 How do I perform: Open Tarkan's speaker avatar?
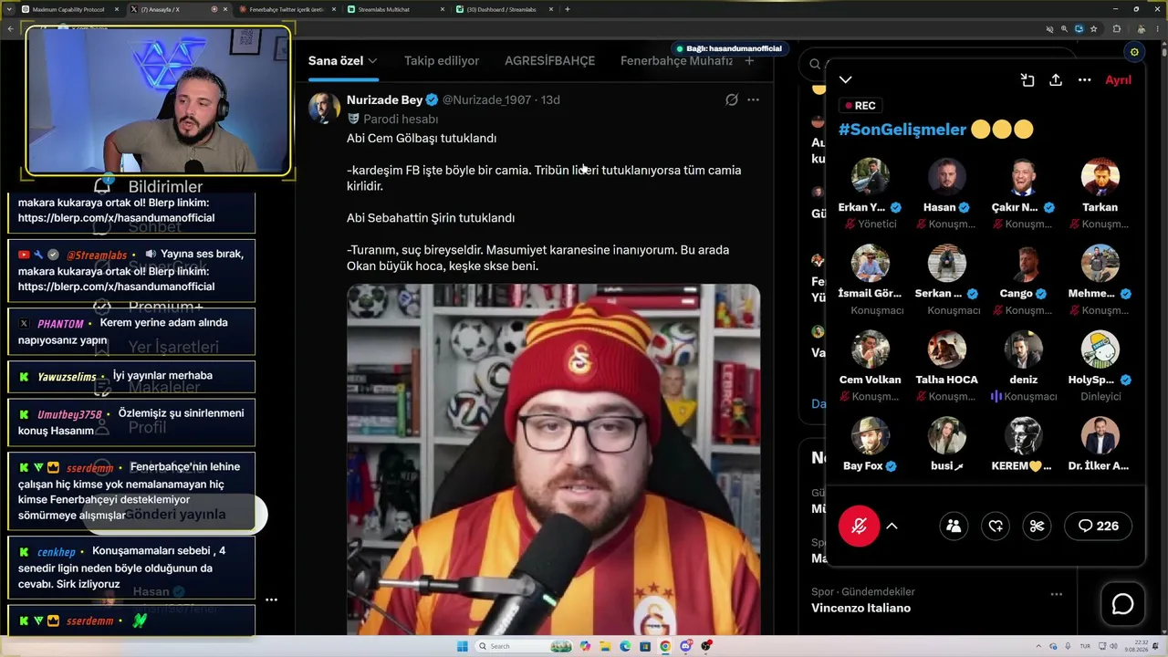tap(1100, 177)
